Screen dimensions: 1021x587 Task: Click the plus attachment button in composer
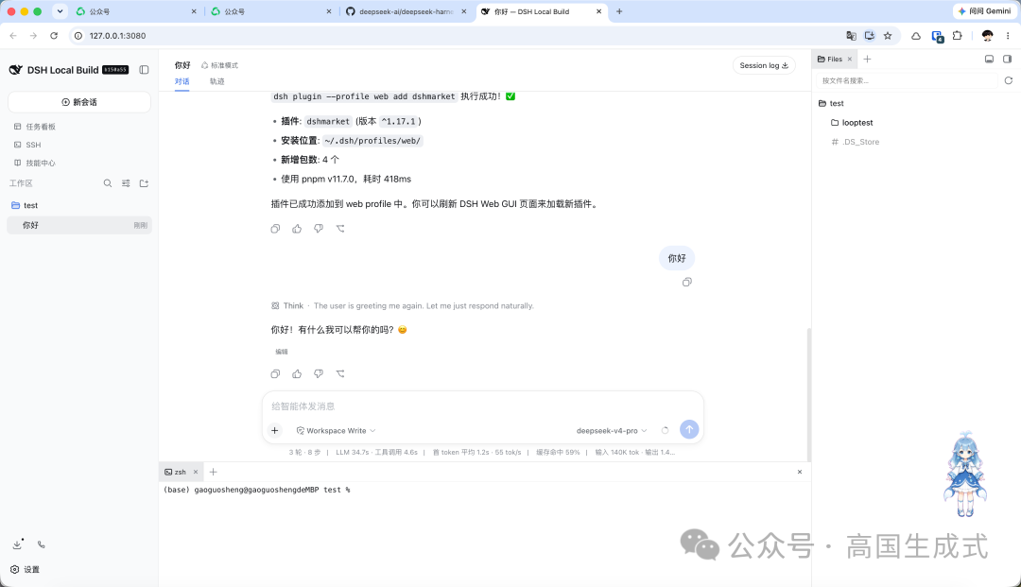275,430
